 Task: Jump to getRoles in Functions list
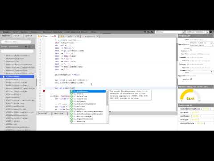pos(185,116)
